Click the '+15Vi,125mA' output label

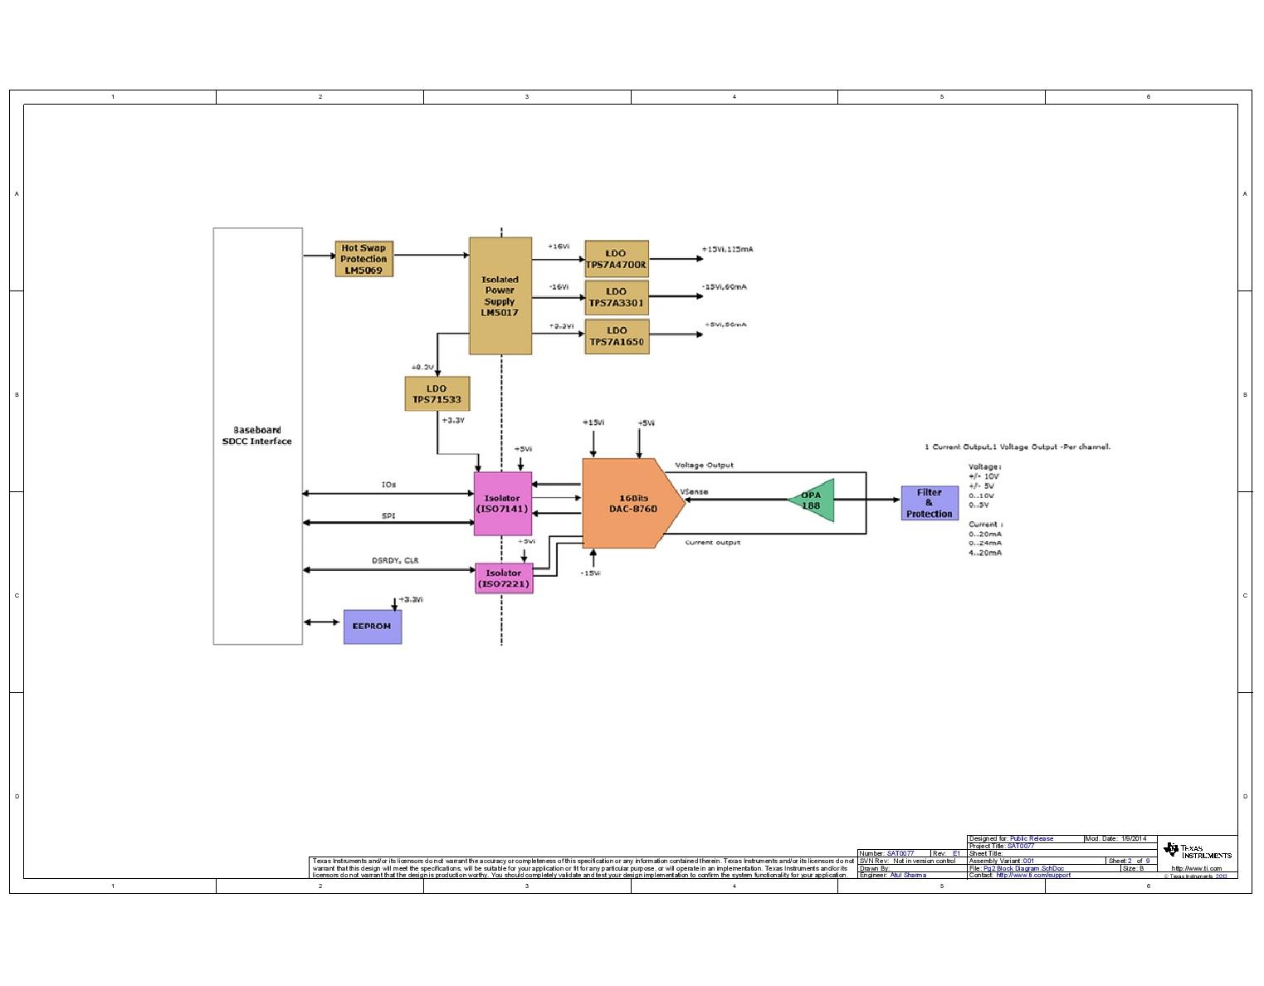pos(727,249)
